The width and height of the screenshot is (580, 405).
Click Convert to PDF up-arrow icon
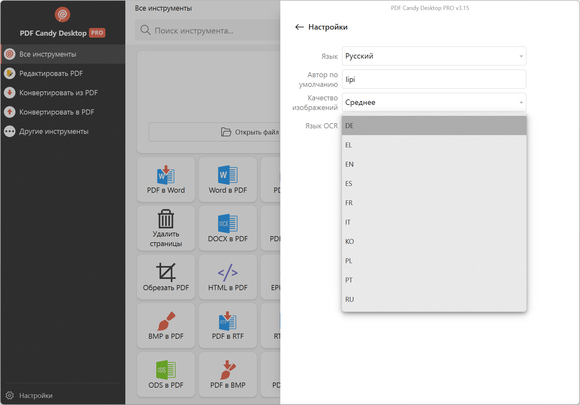[10, 112]
